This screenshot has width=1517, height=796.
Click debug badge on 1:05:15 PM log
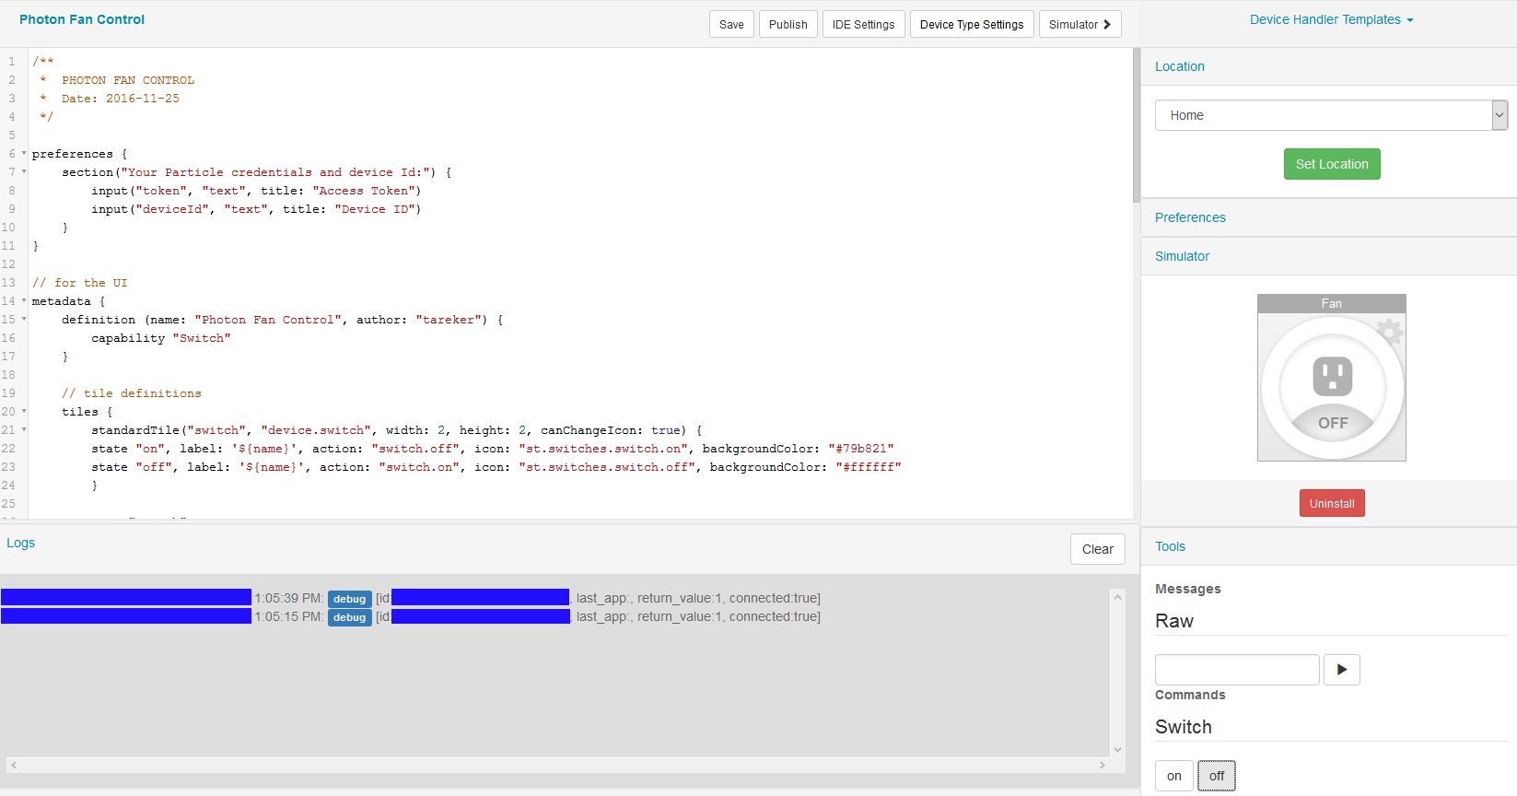coord(349,617)
